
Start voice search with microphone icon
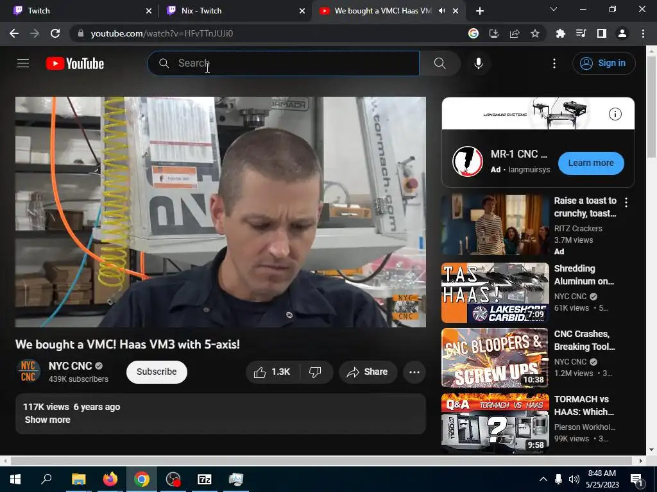pyautogui.click(x=478, y=63)
